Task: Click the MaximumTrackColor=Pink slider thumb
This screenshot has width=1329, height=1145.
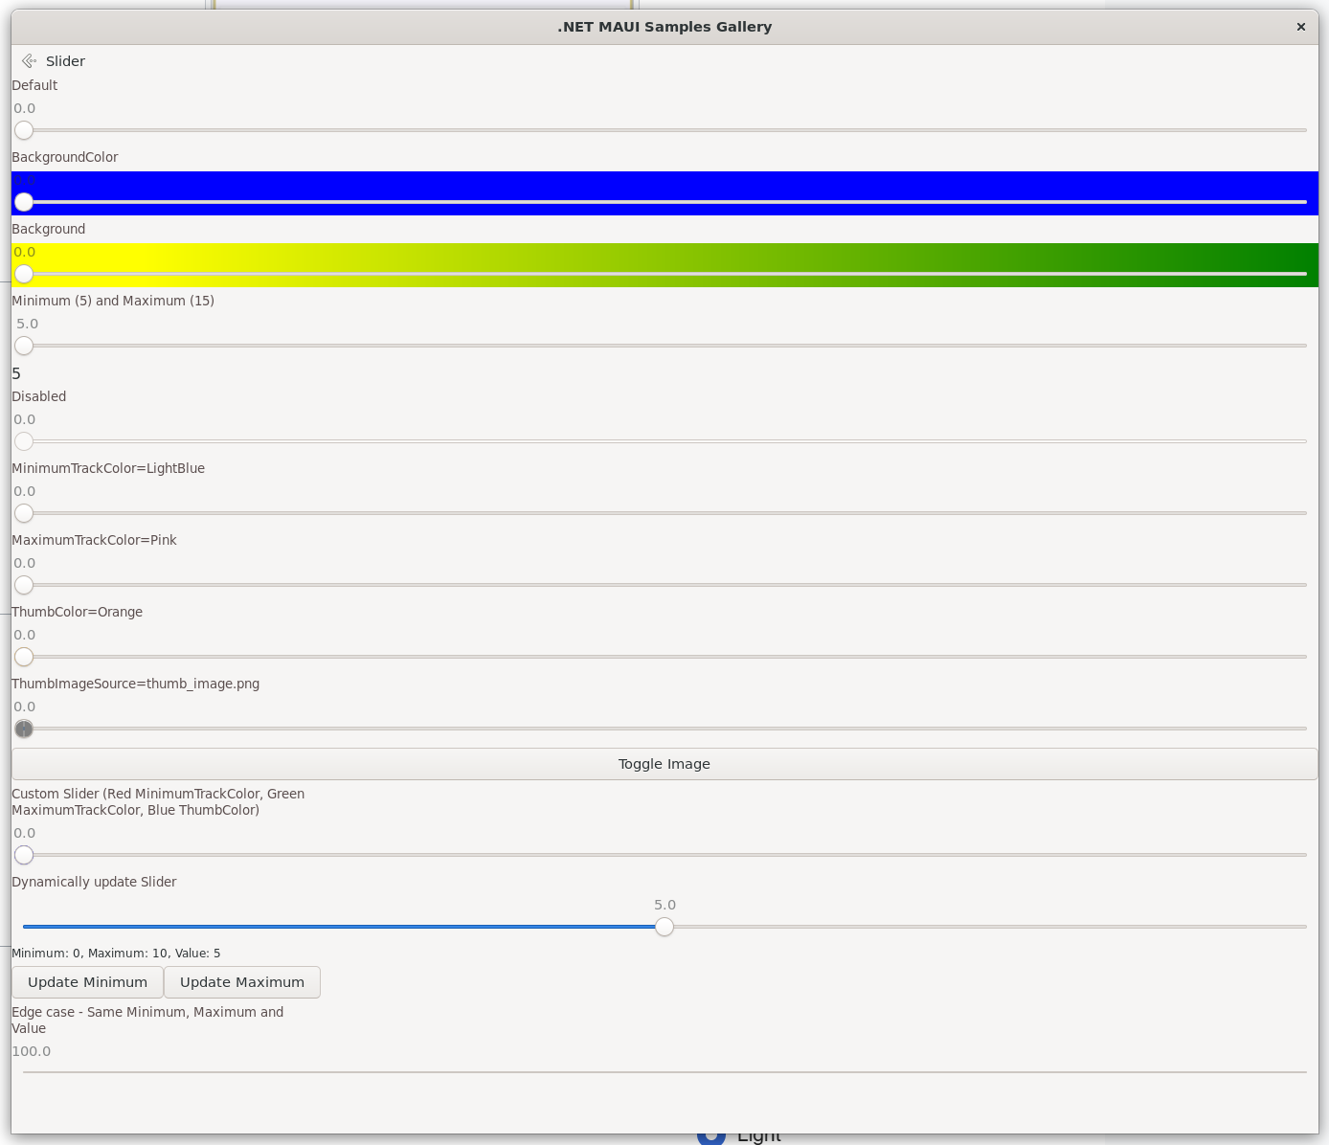Action: coord(24,585)
